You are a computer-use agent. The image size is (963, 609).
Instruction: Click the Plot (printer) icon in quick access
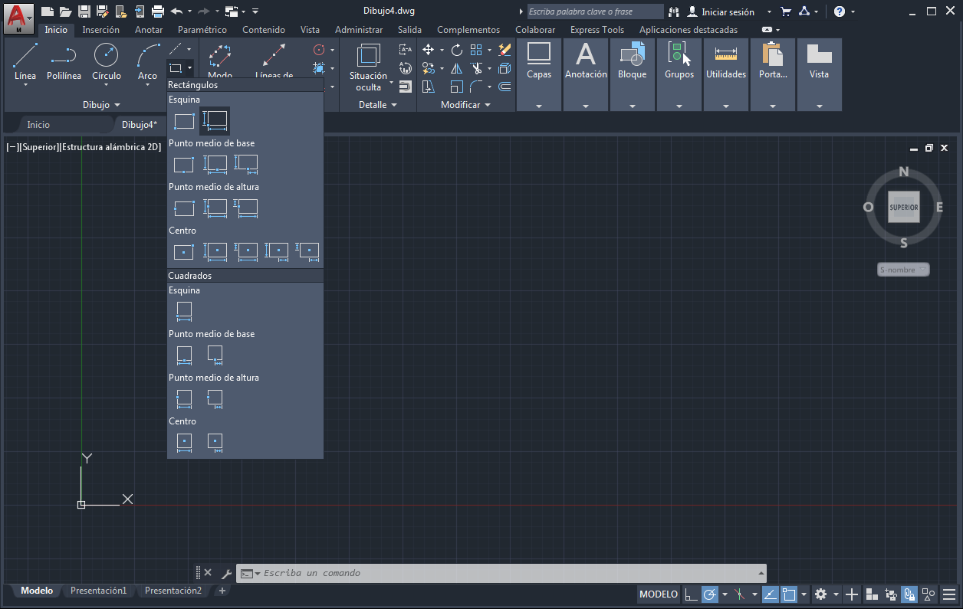tap(158, 11)
